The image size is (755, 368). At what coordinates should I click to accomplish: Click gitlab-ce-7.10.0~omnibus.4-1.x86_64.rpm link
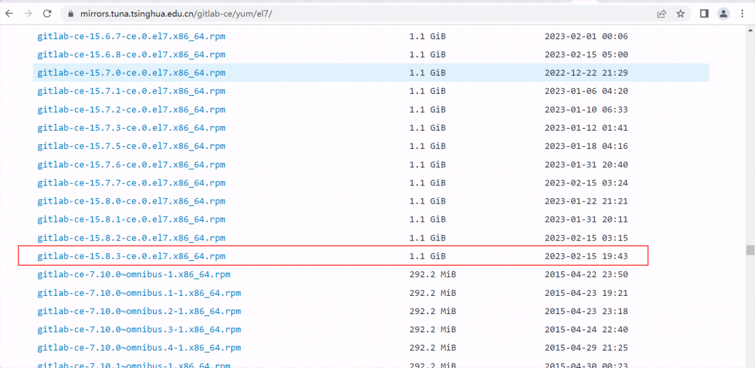pos(139,348)
